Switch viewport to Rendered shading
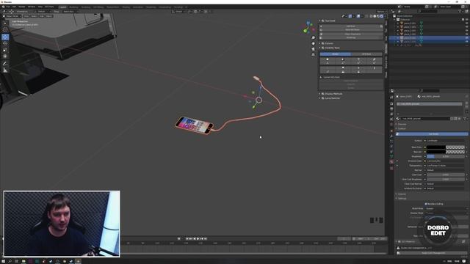The image size is (470, 264). point(382,16)
